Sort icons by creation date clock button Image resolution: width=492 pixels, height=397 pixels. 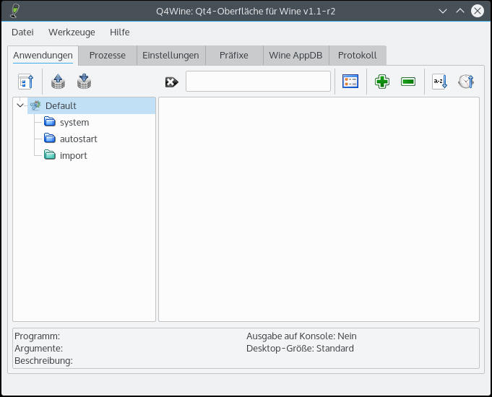tap(465, 82)
